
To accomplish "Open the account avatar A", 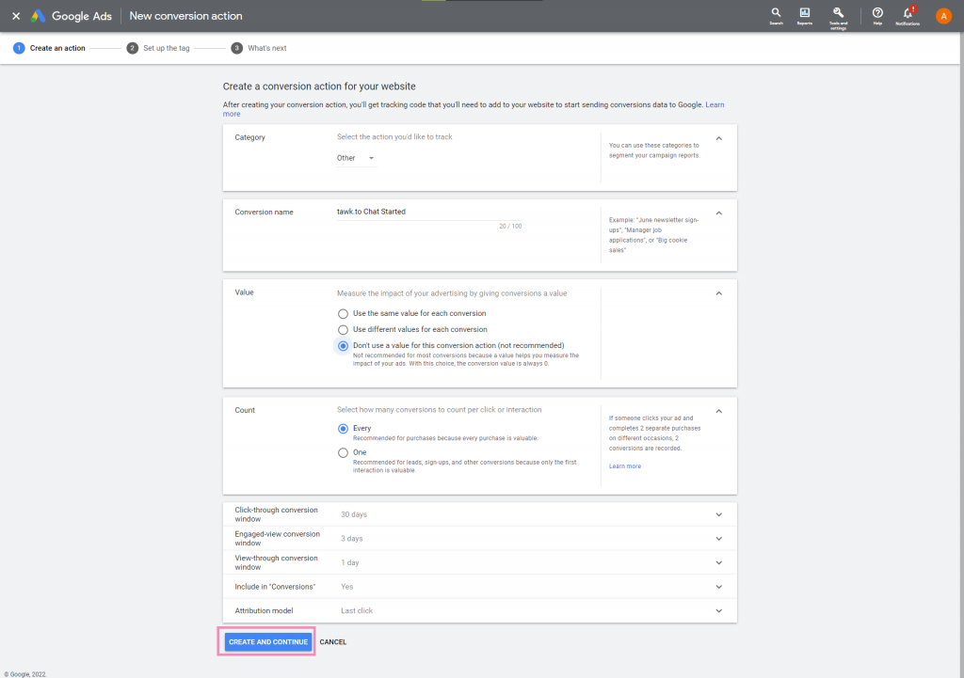I will coord(943,16).
